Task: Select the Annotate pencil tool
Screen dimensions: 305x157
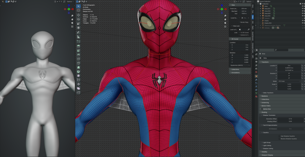Action: (x=79, y=32)
